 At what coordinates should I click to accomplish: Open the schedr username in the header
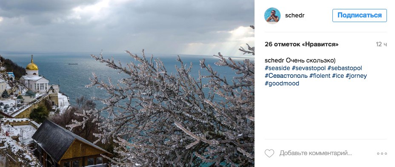coord(295,15)
